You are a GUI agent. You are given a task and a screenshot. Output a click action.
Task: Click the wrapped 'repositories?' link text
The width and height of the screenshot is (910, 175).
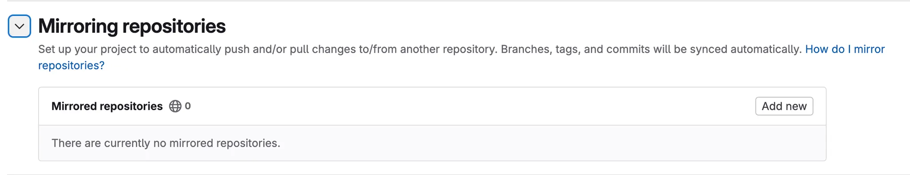coord(71,66)
